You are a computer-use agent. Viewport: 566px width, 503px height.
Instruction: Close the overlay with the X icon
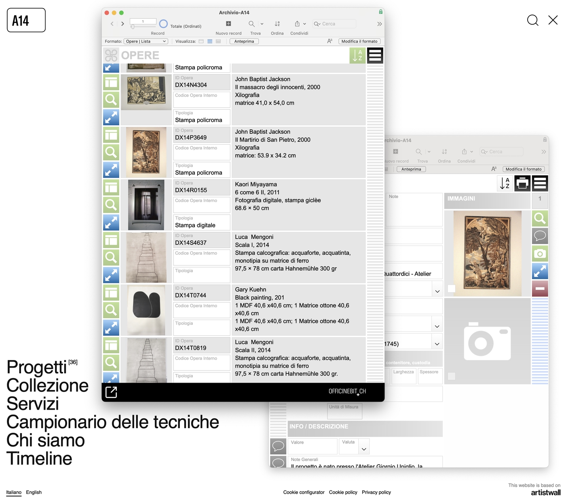click(553, 20)
